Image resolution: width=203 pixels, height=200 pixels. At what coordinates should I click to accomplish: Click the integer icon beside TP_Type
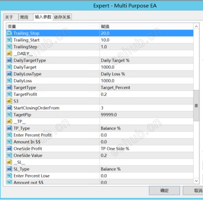click(x=9, y=128)
